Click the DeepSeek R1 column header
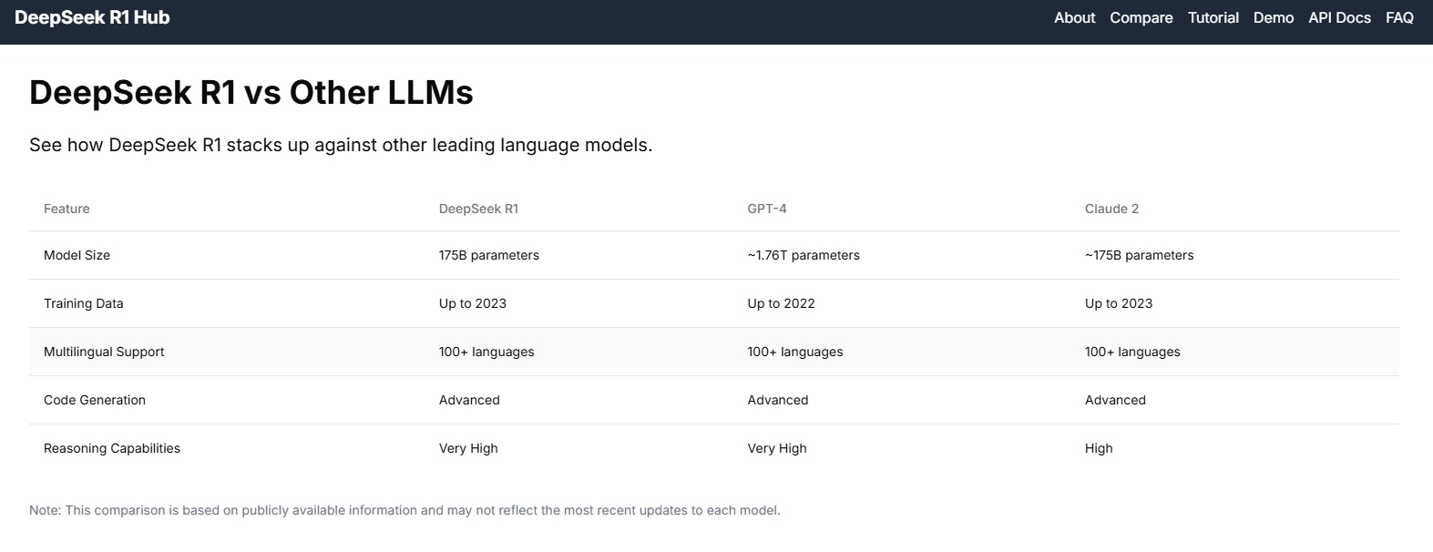The image size is (1433, 552). click(x=478, y=209)
